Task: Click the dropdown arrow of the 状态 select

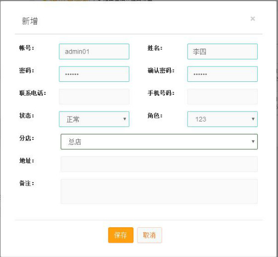Action: pos(125,119)
